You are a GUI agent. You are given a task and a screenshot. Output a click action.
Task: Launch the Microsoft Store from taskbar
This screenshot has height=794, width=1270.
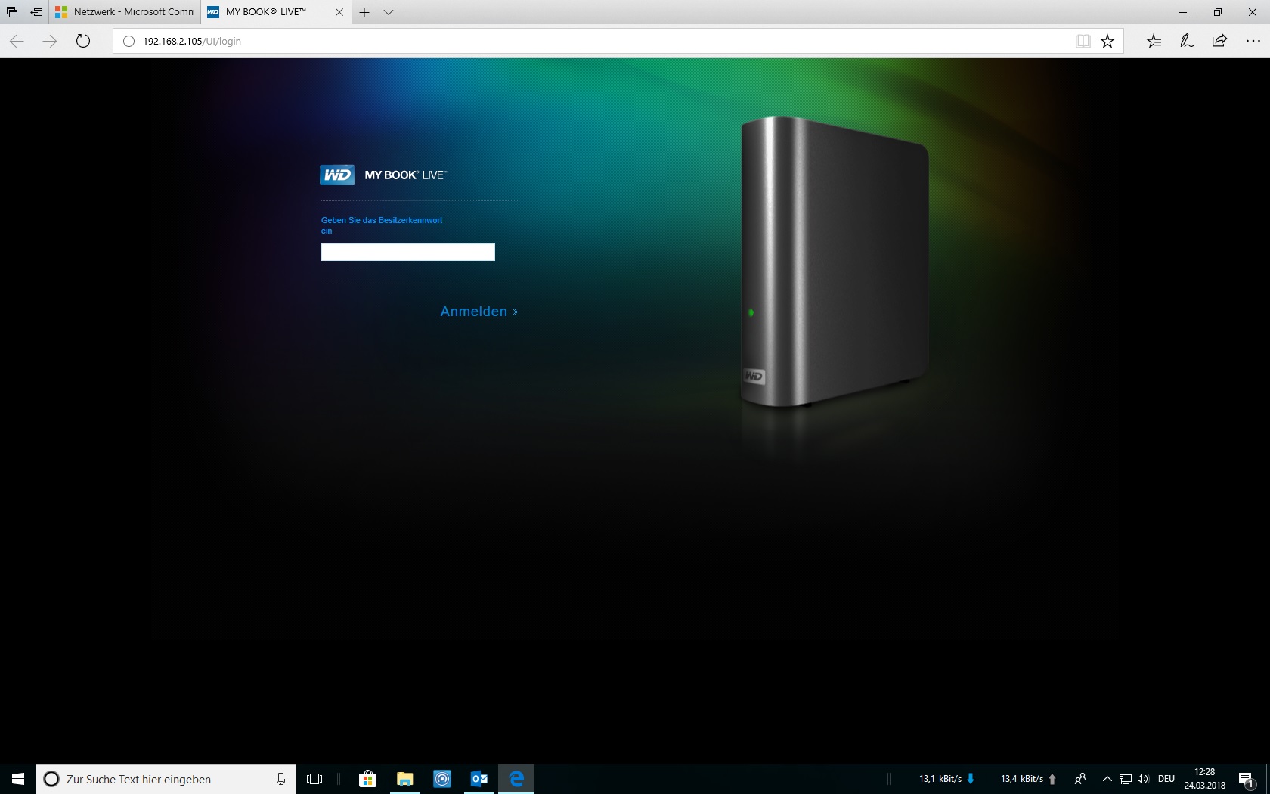pos(368,779)
